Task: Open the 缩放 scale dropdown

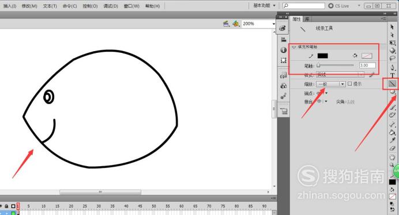Action: pos(330,84)
